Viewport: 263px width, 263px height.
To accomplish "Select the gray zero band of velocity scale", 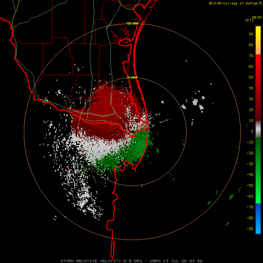I will 258,129.
